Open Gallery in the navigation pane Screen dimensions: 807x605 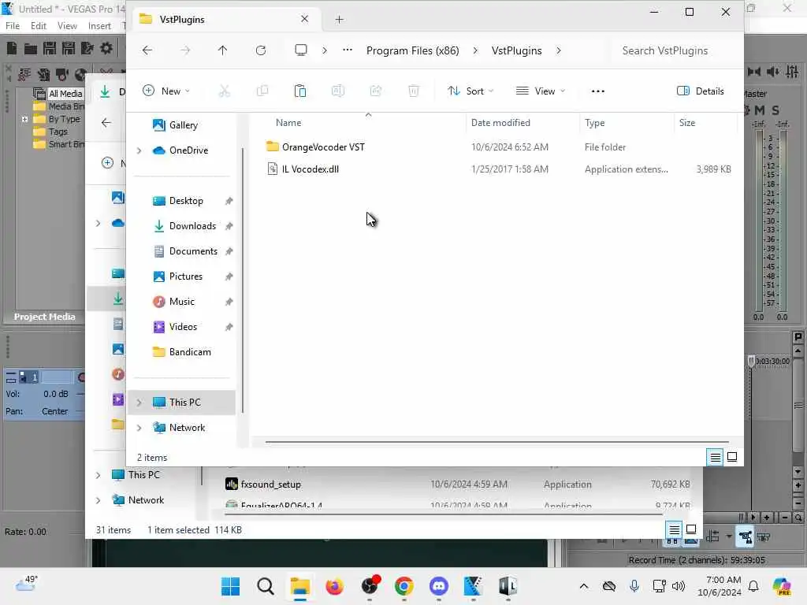(x=183, y=125)
